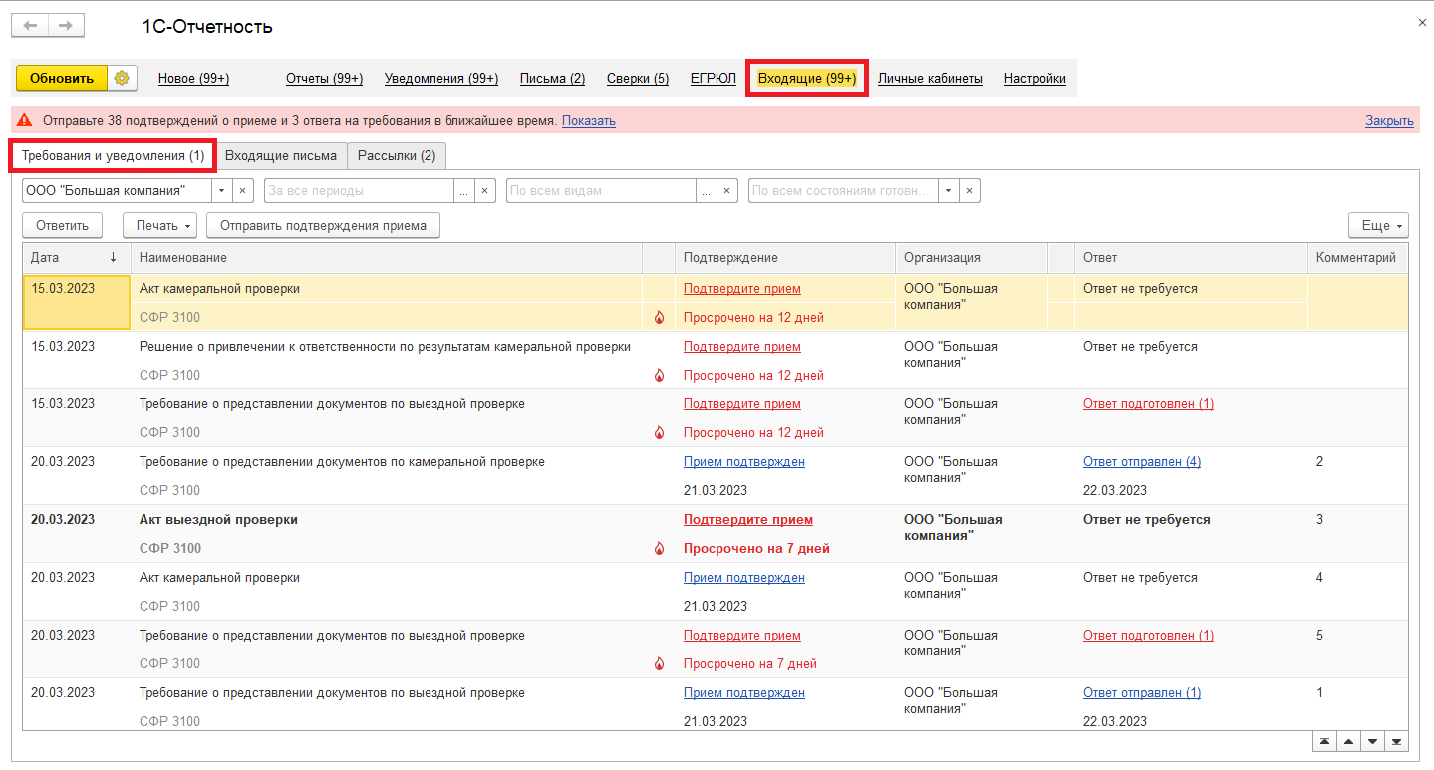Open the Печать dropdown menu

tap(159, 226)
